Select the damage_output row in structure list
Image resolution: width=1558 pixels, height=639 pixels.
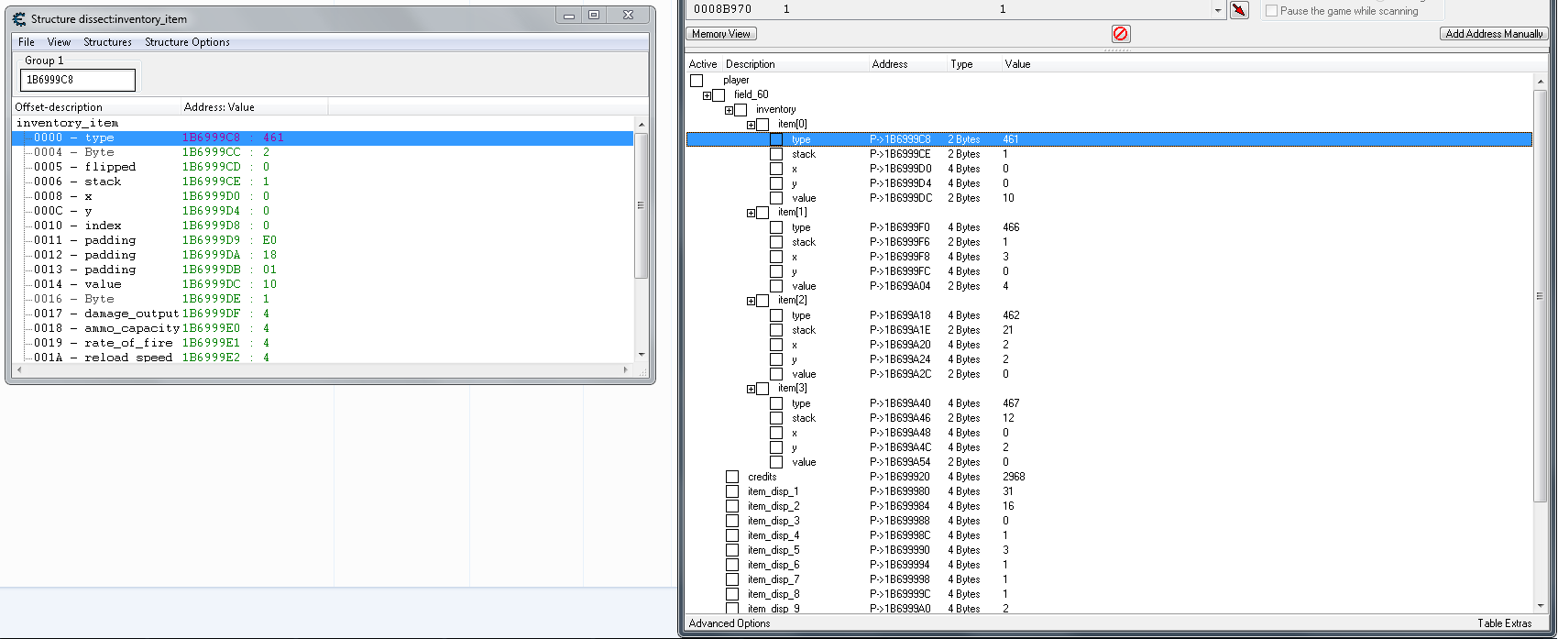(131, 314)
